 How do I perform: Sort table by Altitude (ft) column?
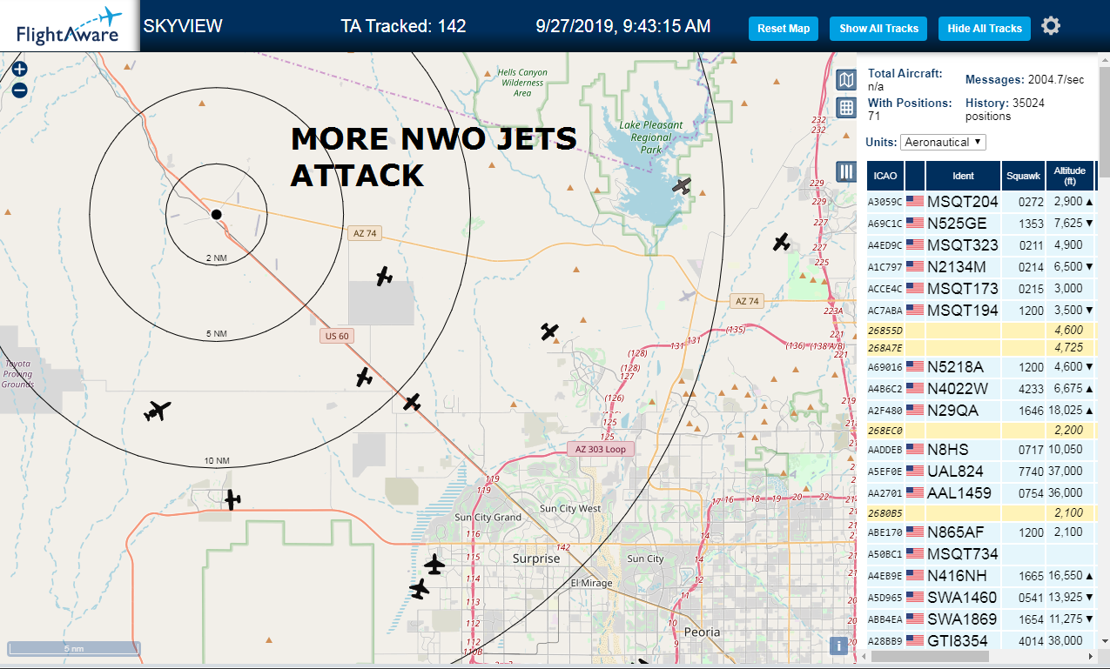pos(1070,176)
